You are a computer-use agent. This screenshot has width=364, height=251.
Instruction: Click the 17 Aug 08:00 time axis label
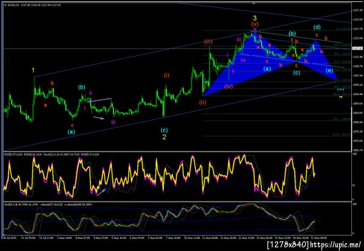click(320, 238)
